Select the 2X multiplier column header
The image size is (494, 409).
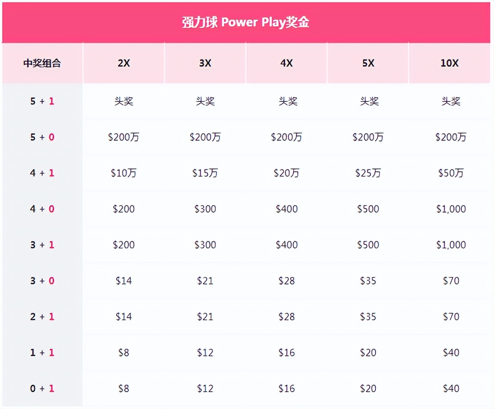[x=124, y=63]
